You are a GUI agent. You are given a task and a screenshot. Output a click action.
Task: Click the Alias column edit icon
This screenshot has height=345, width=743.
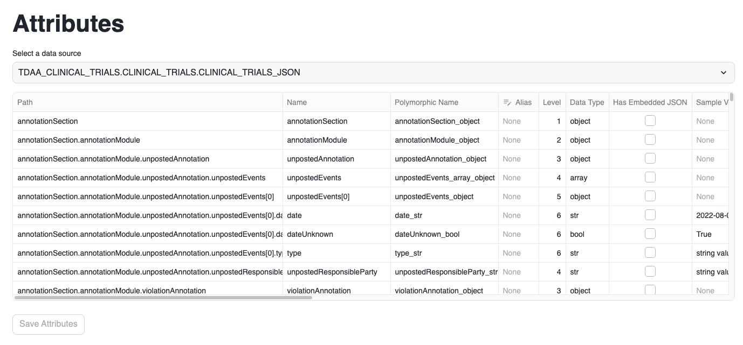(x=507, y=102)
